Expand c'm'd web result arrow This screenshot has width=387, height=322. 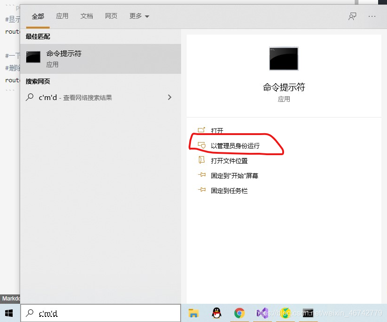click(x=169, y=97)
